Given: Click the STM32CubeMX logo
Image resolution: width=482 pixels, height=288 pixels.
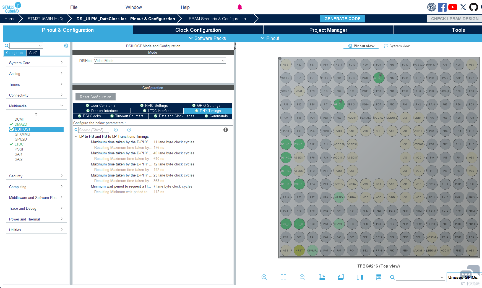Looking at the screenshot, I should 12,7.
